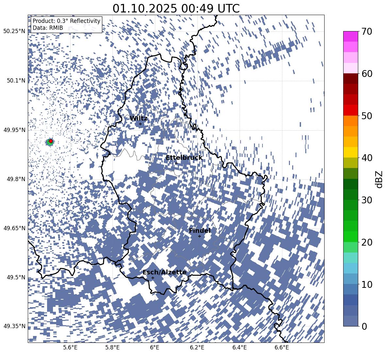Click the 50 tick on colorbar
This screenshot has width=387, height=354.
point(367,116)
